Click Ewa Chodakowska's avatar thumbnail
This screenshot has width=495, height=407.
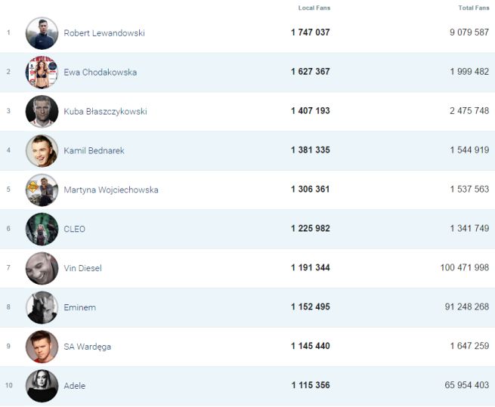42,72
